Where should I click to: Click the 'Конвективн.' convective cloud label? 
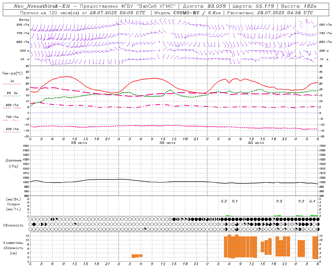(13, 243)
